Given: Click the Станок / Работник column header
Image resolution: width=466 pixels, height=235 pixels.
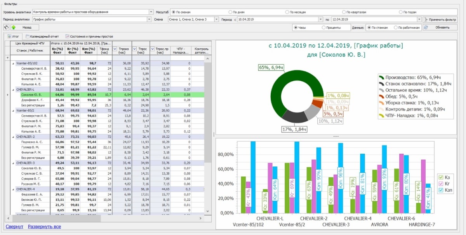Looking at the screenshot, I should click(x=30, y=51).
